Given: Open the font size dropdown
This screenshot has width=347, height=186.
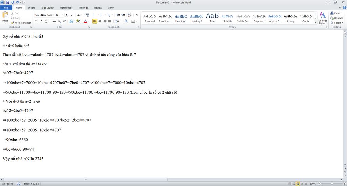Looking at the screenshot, I should 63,15.
